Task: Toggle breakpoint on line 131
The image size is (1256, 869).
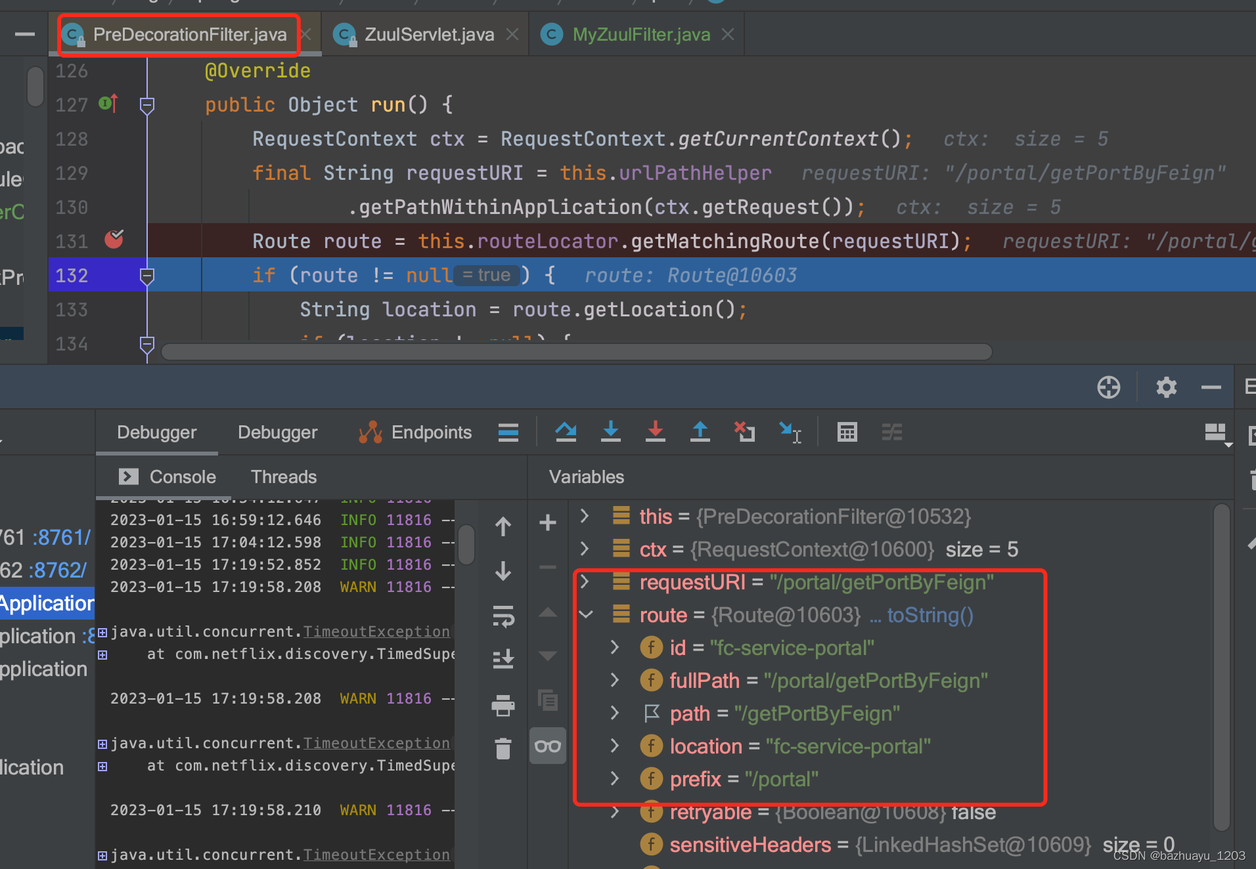Action: (x=114, y=240)
